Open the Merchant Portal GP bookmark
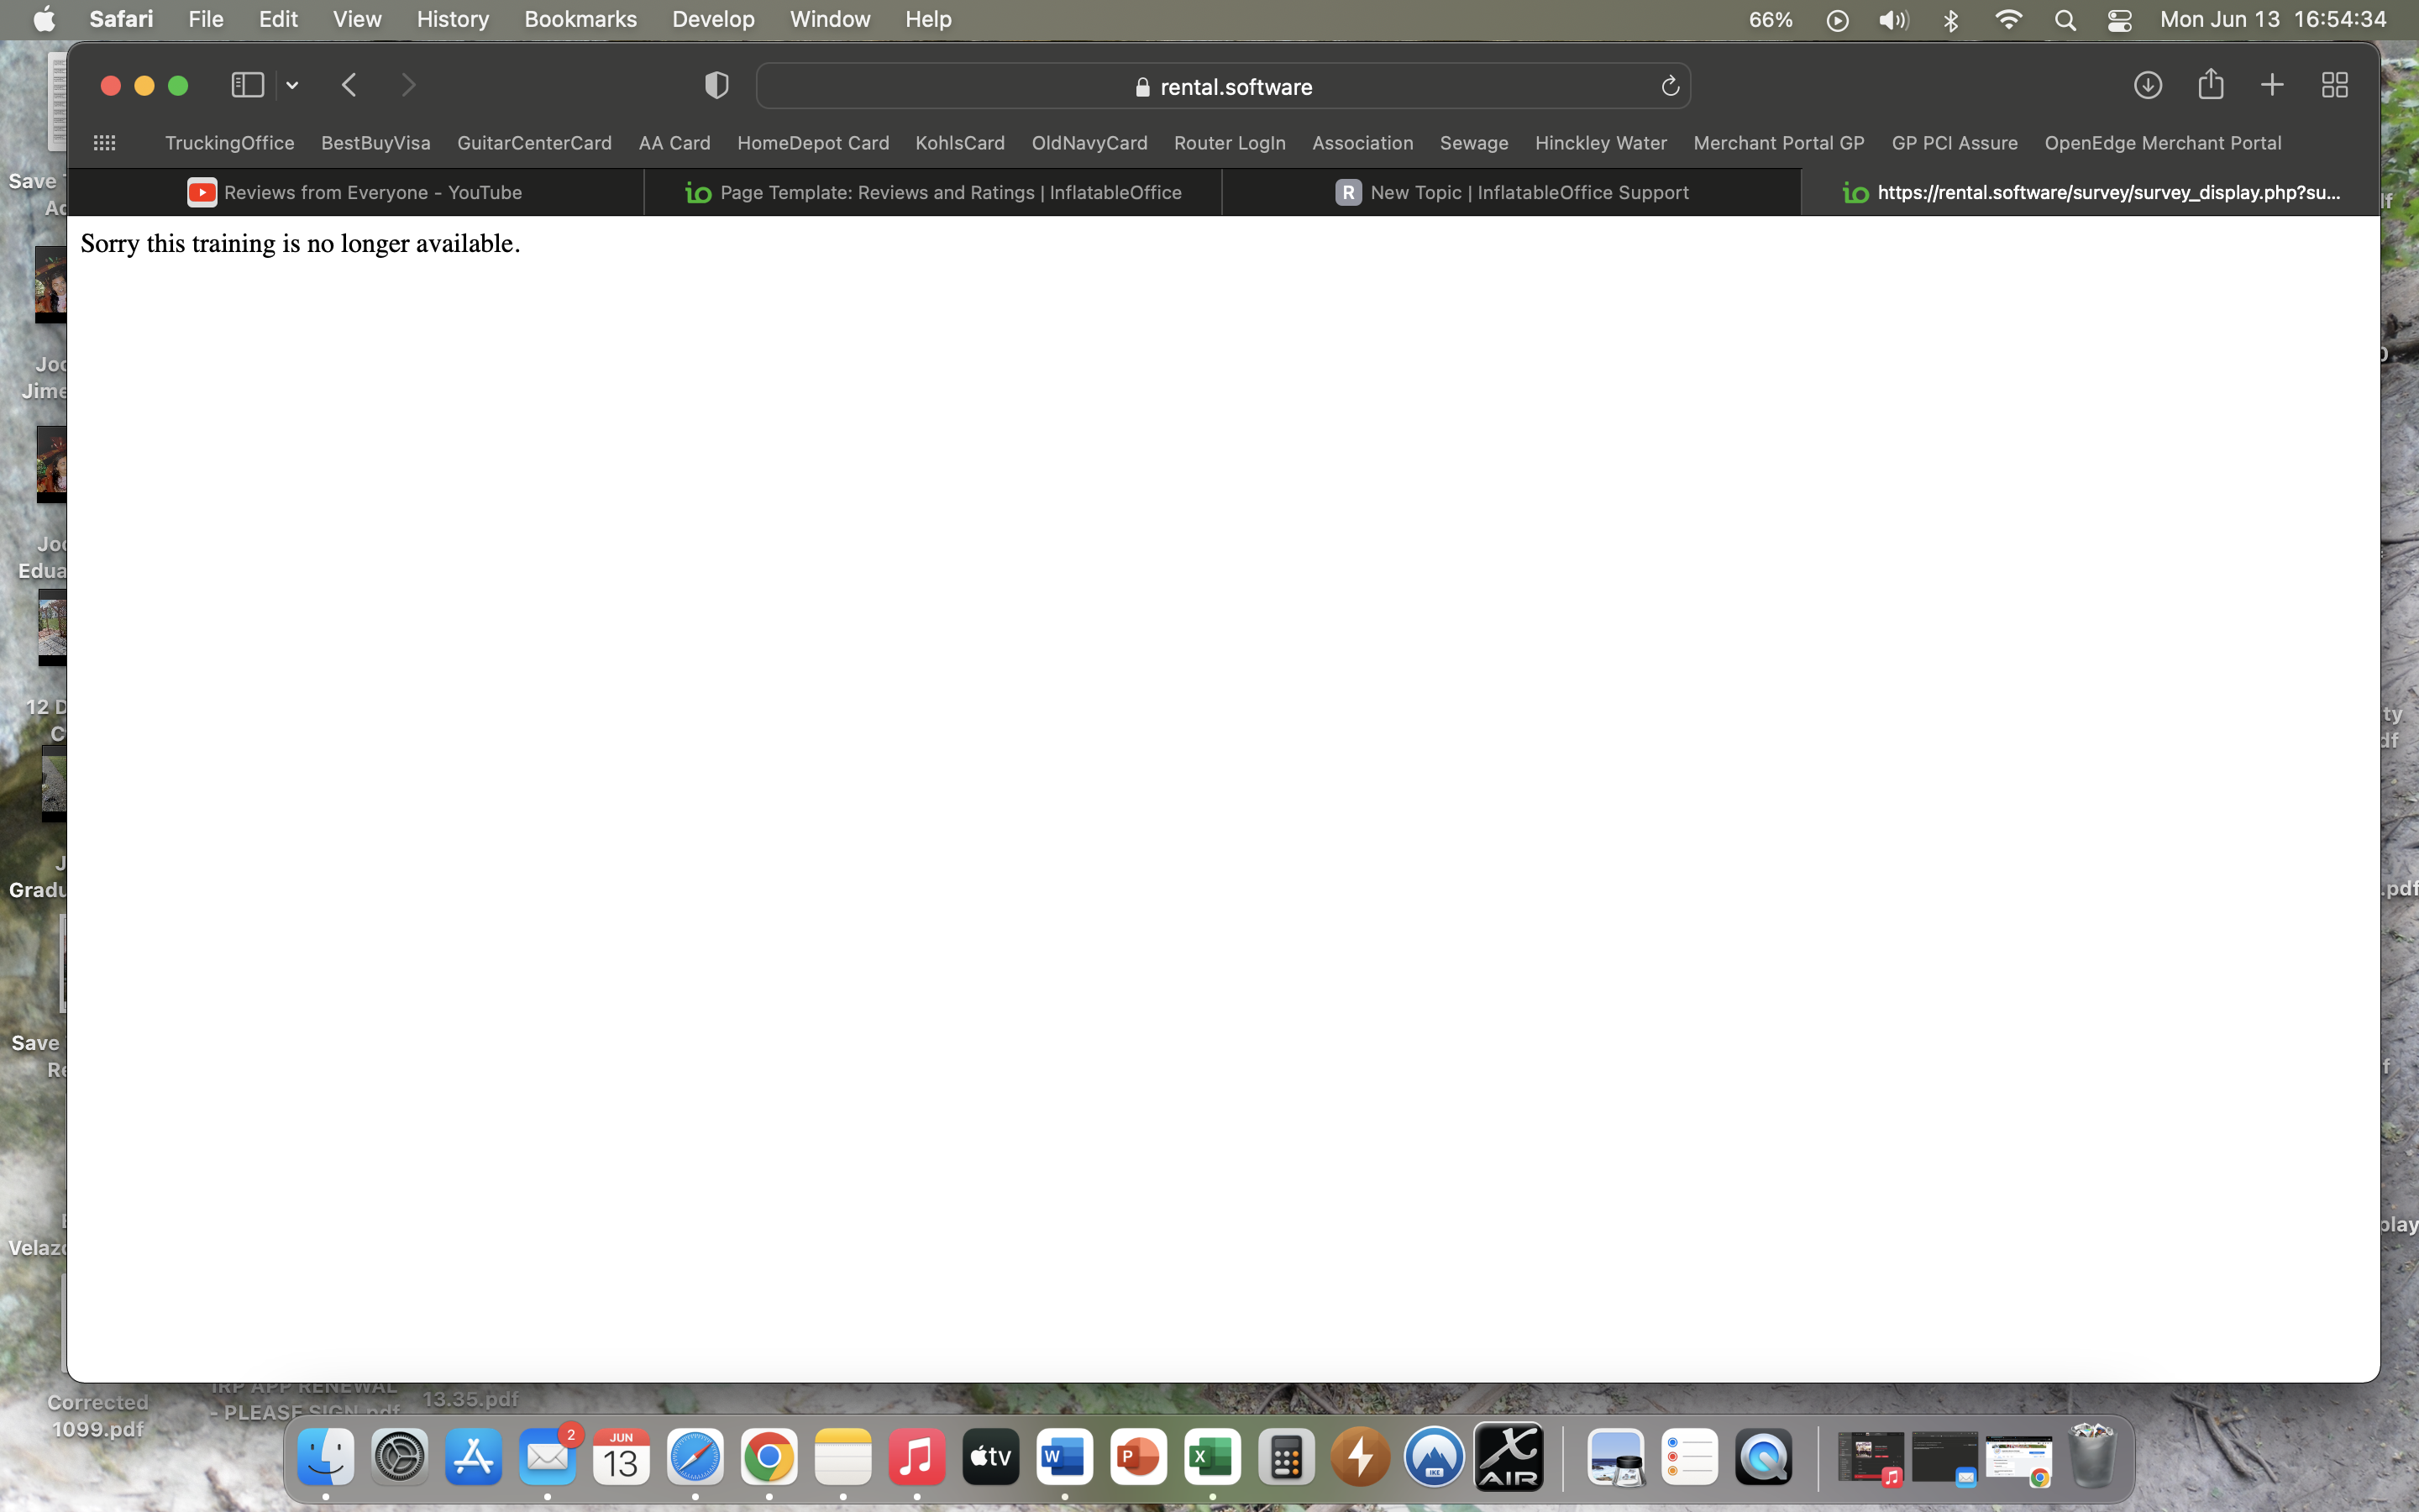 pos(1778,143)
